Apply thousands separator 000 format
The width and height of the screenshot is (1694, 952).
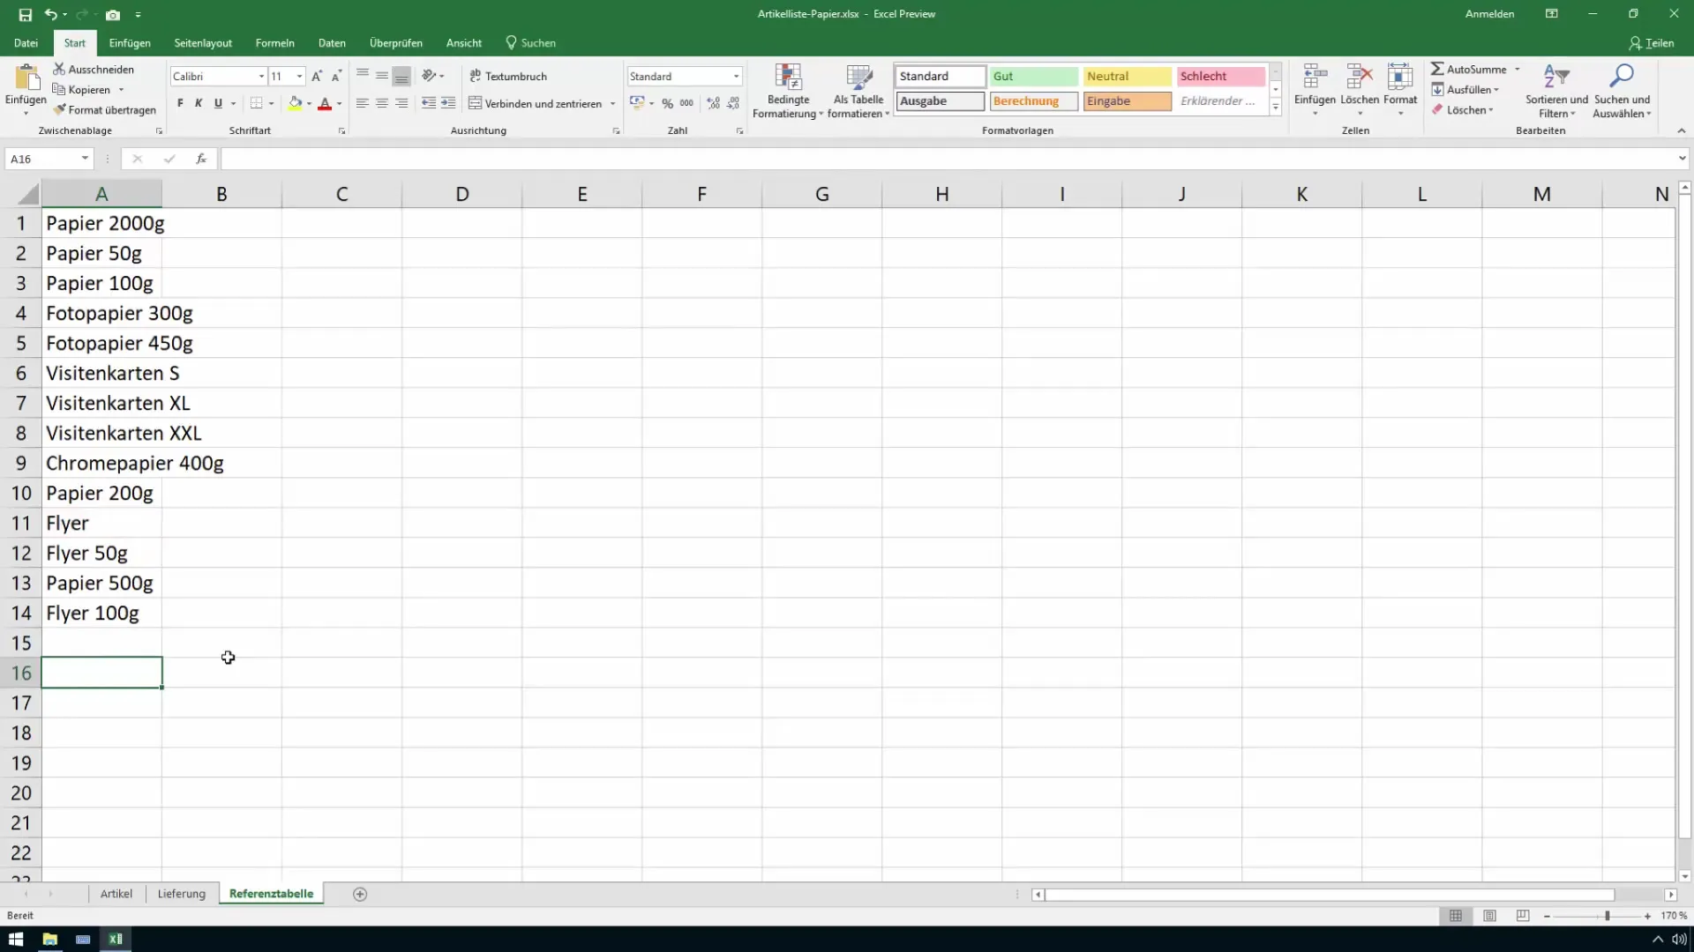[x=686, y=103]
